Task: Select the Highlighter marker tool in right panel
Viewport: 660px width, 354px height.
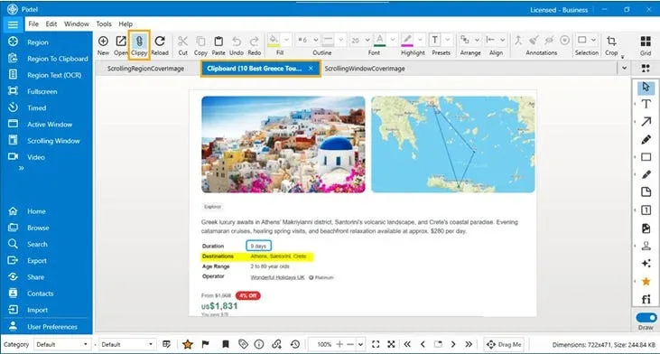Action: 646,174
